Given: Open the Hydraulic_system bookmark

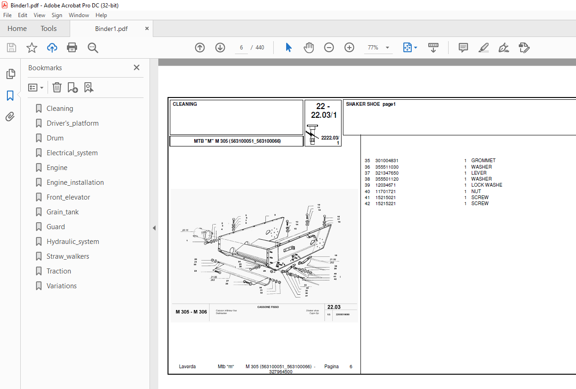Looking at the screenshot, I should pyautogui.click(x=73, y=242).
